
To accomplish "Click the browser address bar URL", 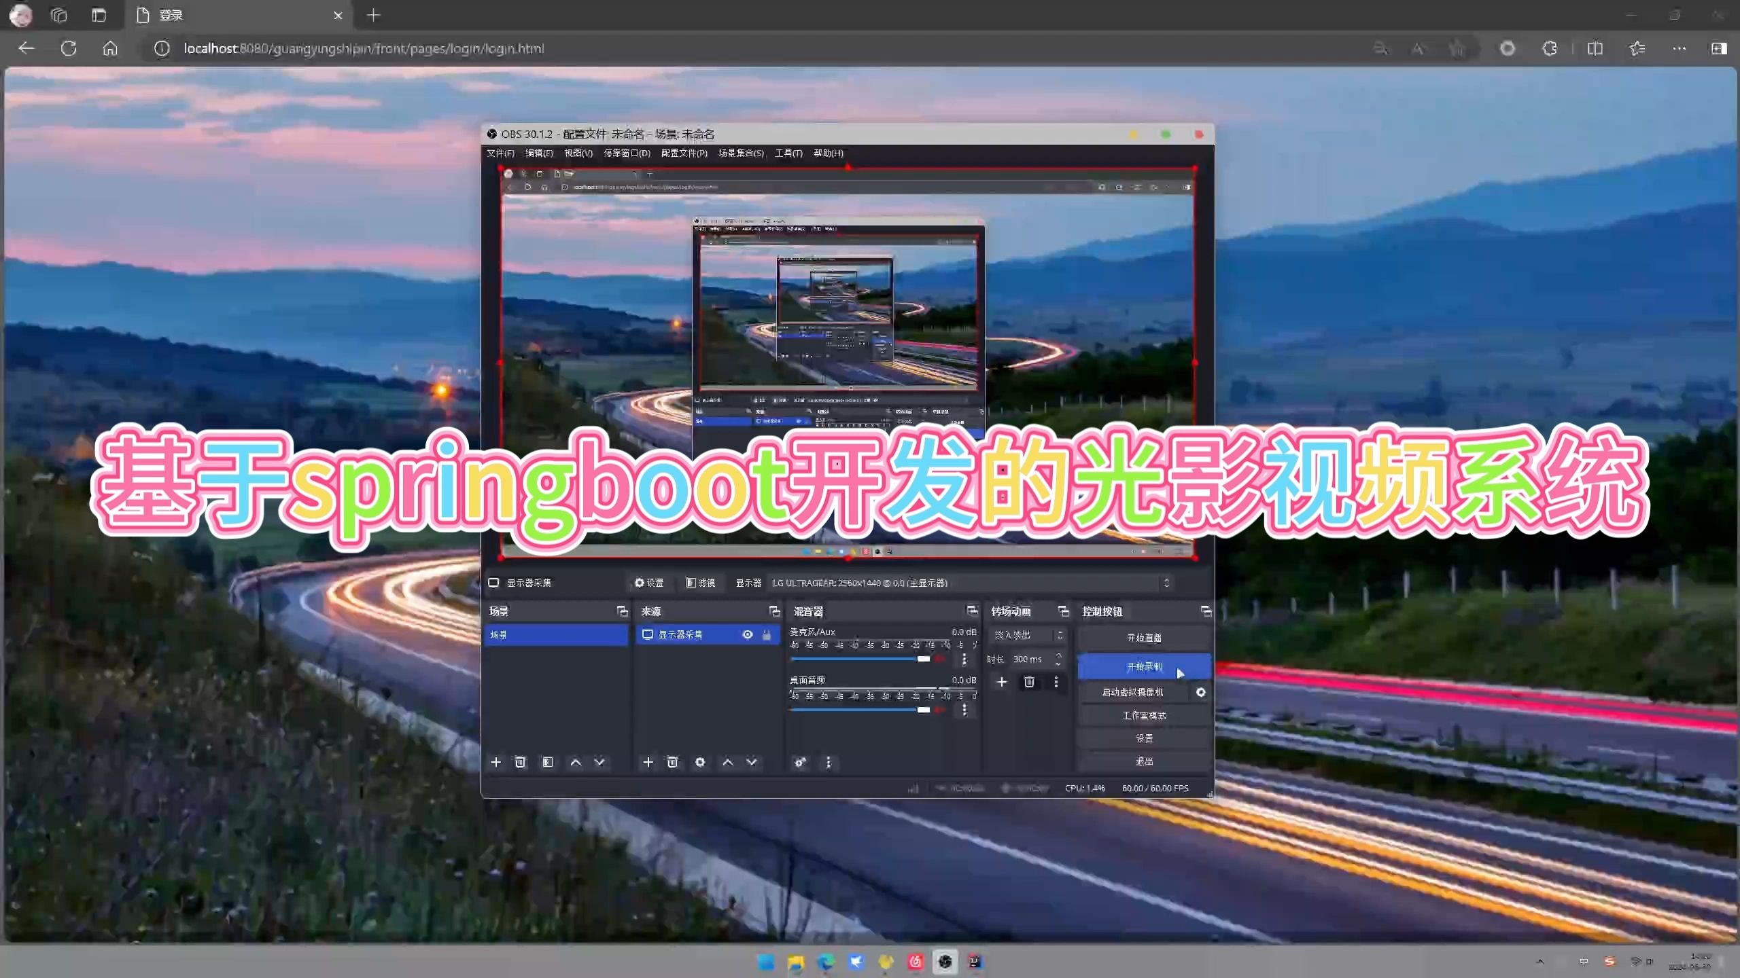I will [x=364, y=48].
